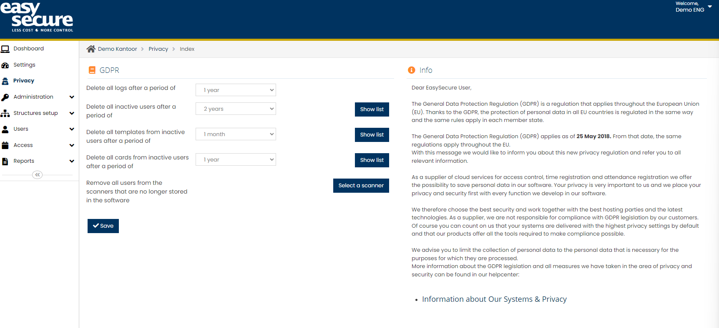Image resolution: width=719 pixels, height=328 pixels.
Task: Click the Access calendar icon in sidebar
Action: pos(5,145)
